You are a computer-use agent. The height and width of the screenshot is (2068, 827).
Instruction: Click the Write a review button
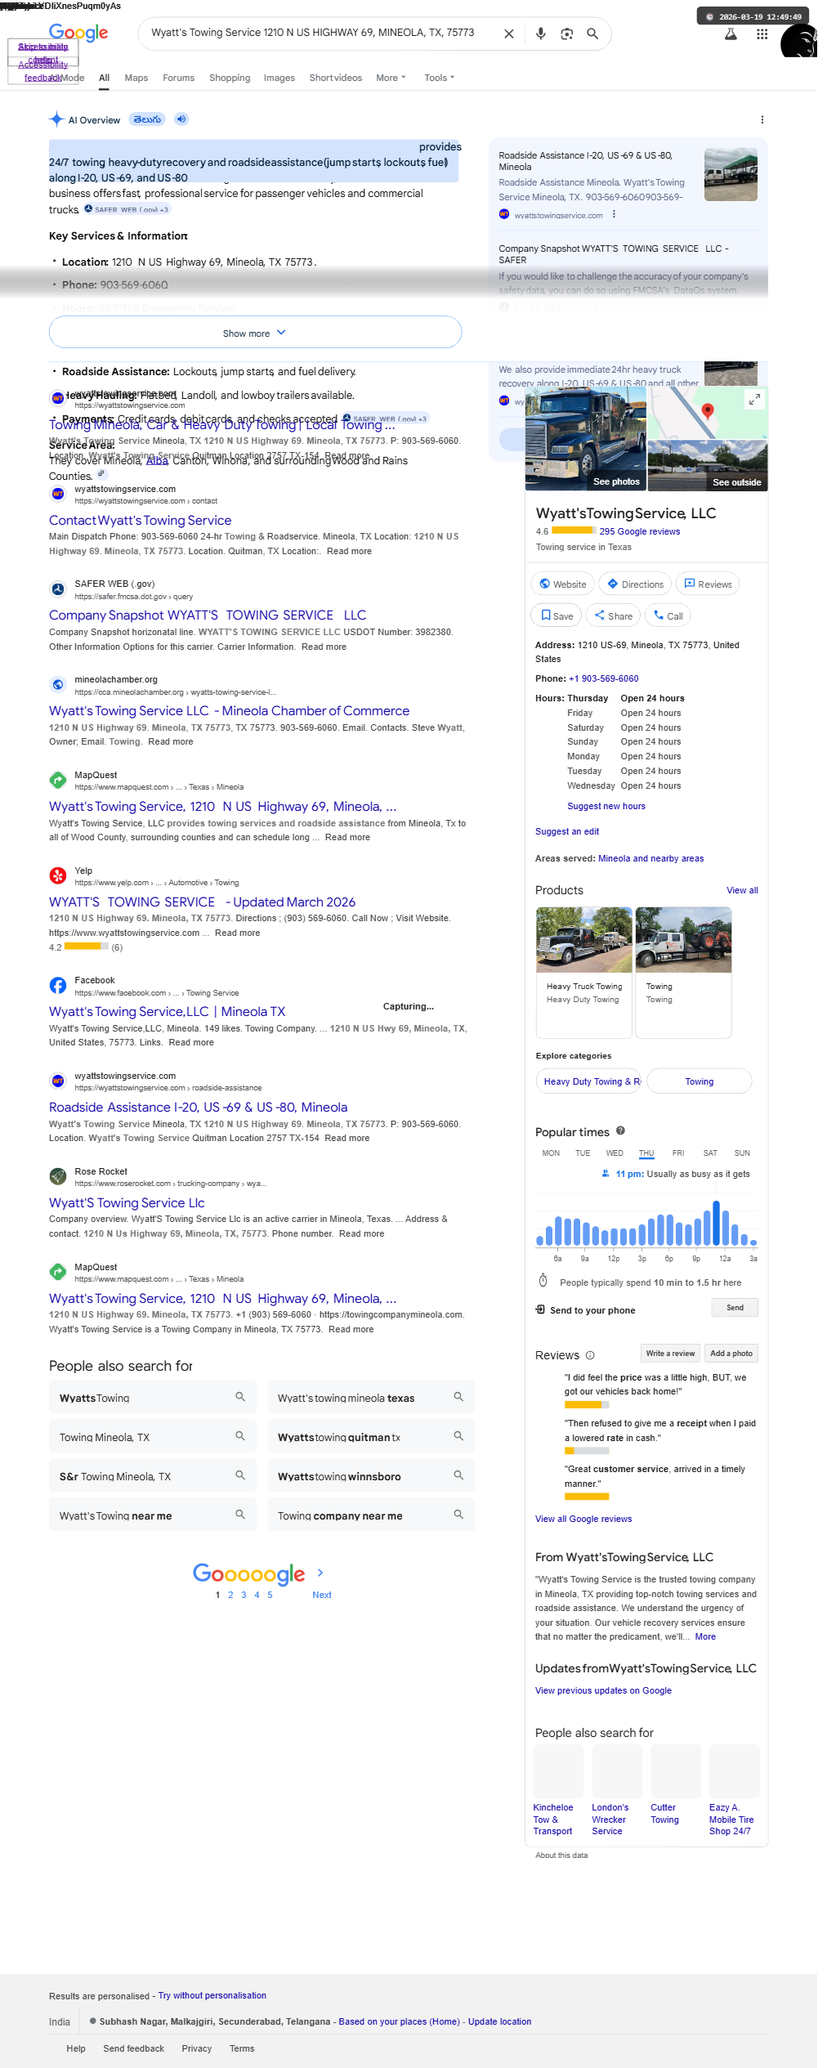[670, 1353]
